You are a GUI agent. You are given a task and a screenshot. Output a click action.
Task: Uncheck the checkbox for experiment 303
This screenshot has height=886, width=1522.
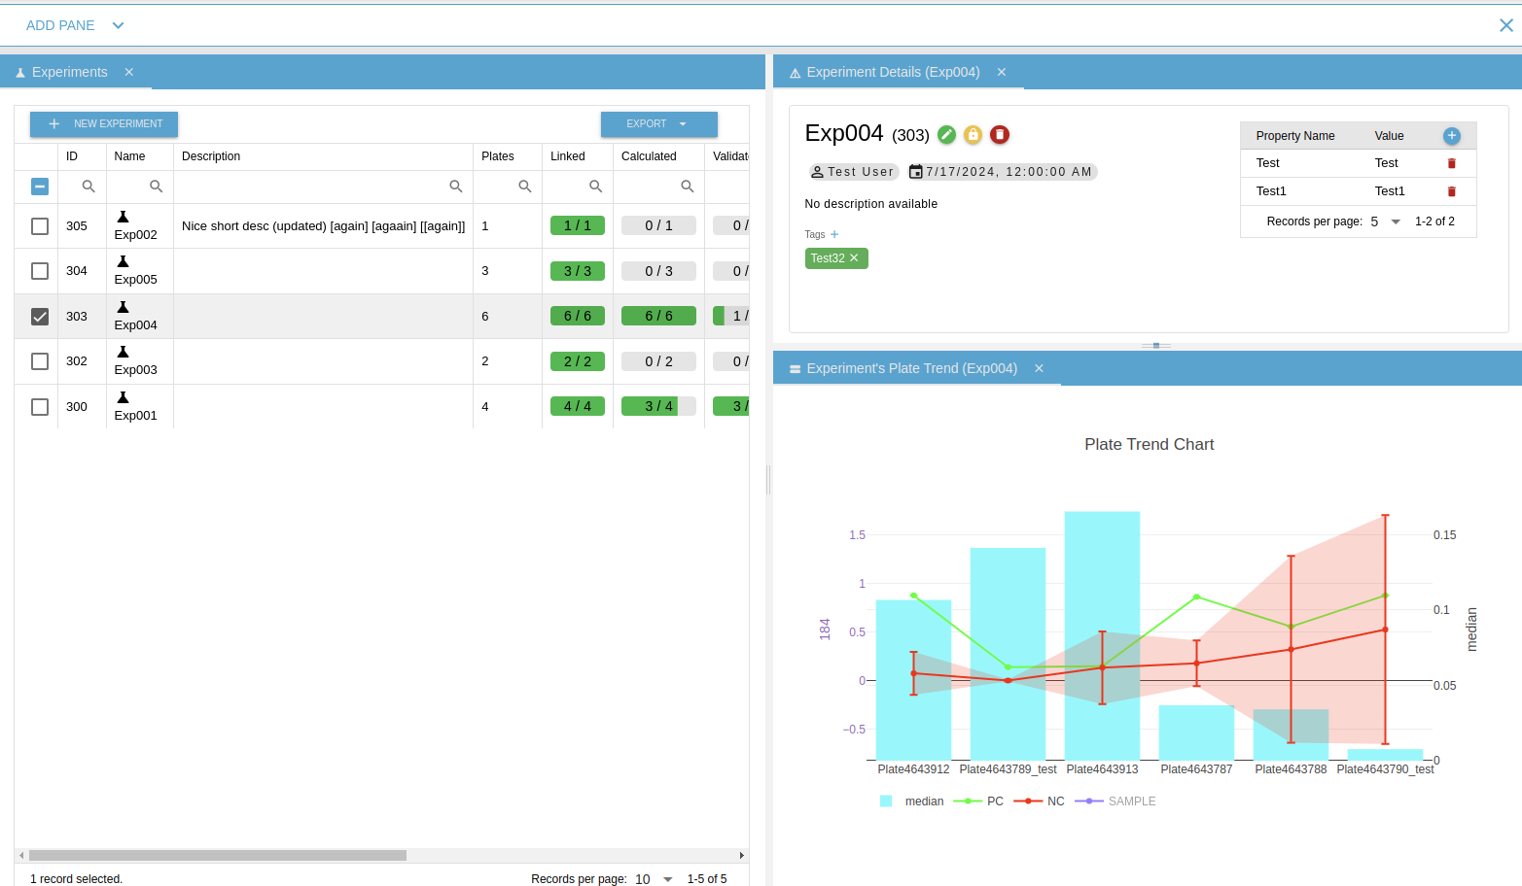pos(40,317)
